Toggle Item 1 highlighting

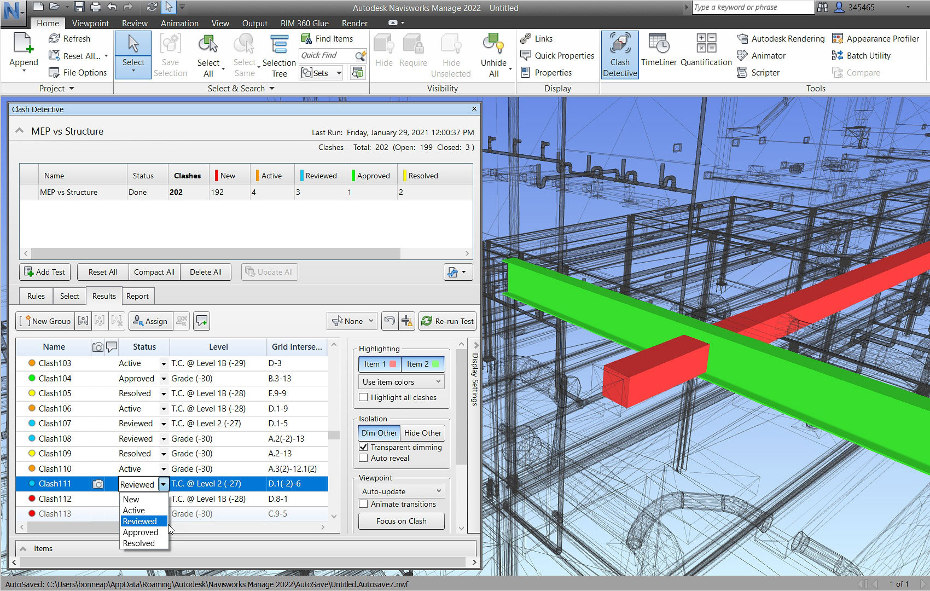coord(380,364)
